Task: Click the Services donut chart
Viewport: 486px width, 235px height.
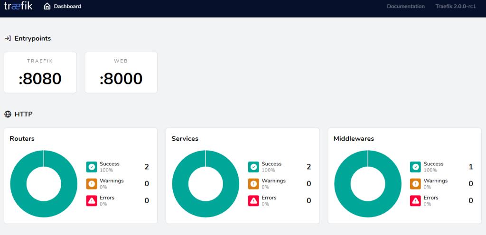Action: pos(206,184)
